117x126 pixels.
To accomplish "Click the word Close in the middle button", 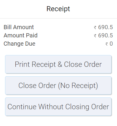I will click(27, 86).
